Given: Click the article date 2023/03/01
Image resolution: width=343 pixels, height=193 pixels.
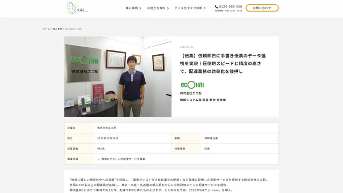Looking at the screenshot, I should [187, 47].
